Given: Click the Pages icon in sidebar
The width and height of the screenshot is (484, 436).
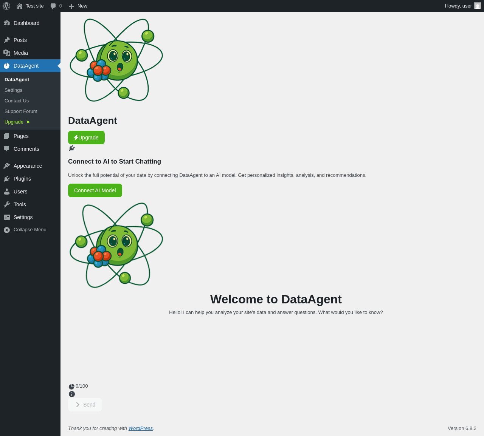Looking at the screenshot, I should (x=7, y=136).
